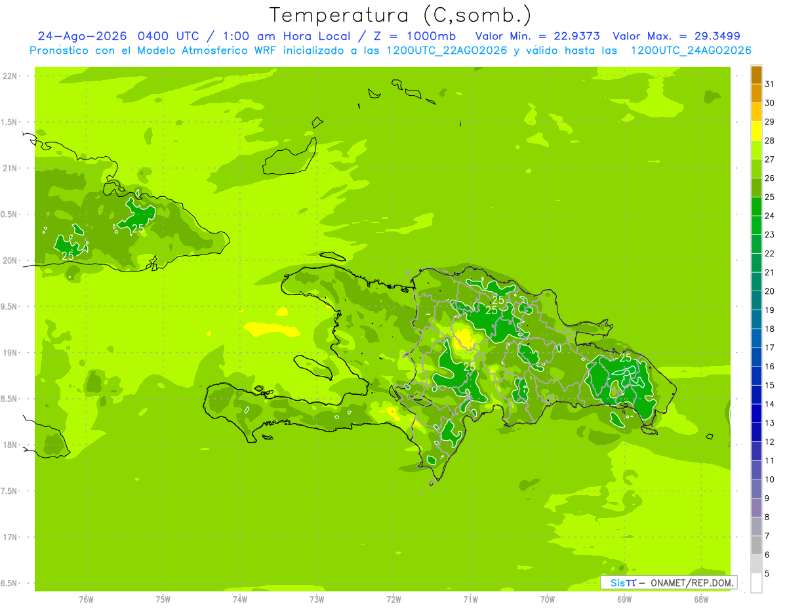Image resolution: width=787 pixels, height=608 pixels.
Task: Click the yellow warm spot in central Hispaniola
Action: click(x=465, y=337)
